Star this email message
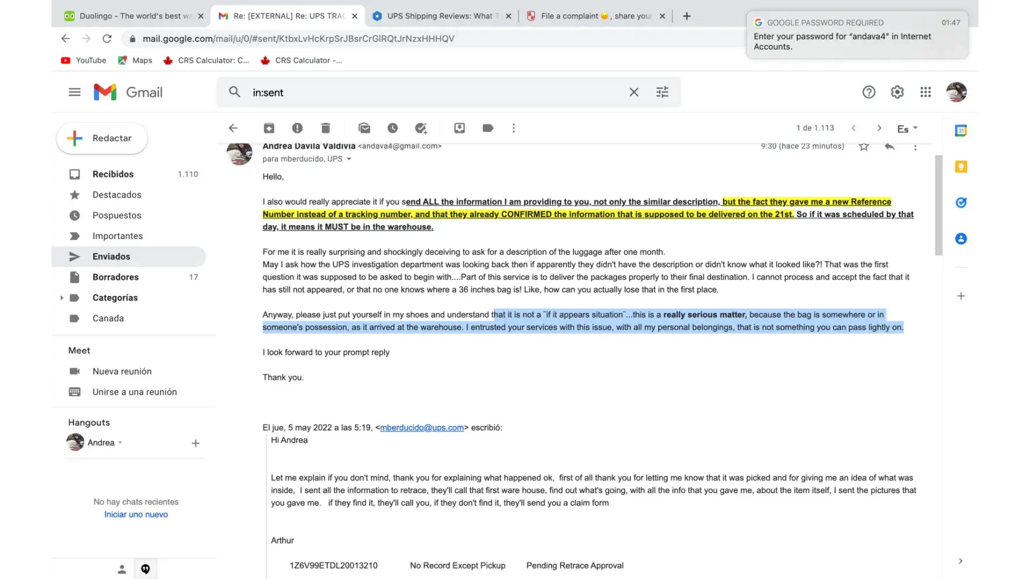 (864, 146)
